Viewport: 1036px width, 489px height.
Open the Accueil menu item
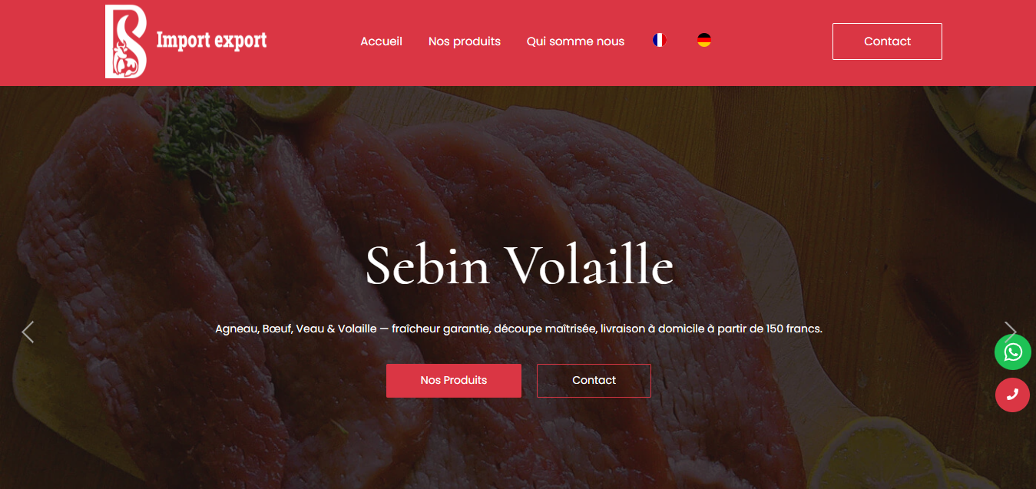pos(382,41)
